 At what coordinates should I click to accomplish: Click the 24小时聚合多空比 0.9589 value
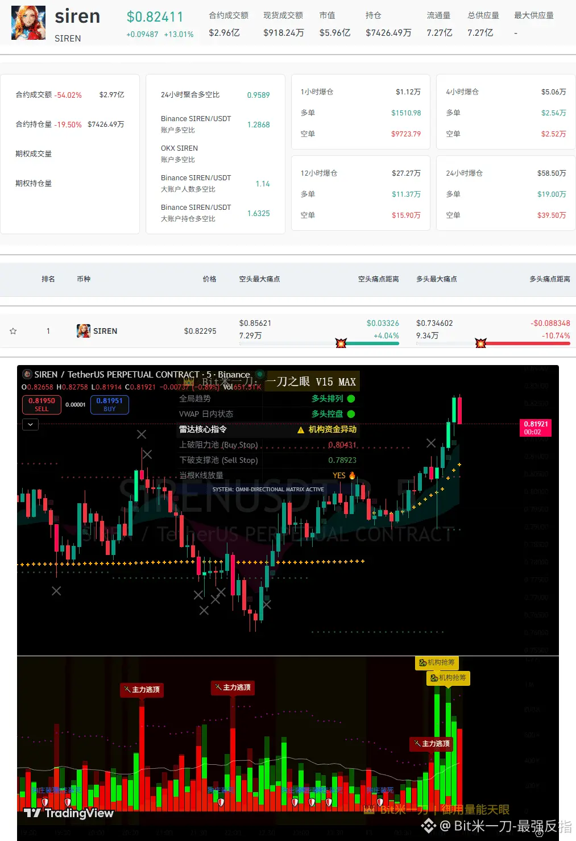pyautogui.click(x=258, y=95)
